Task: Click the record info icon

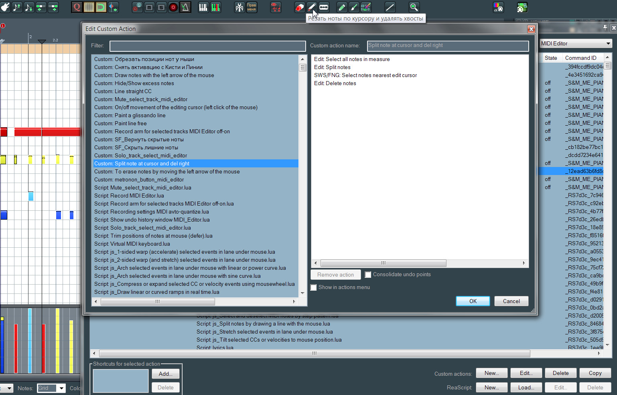Action: [137, 7]
